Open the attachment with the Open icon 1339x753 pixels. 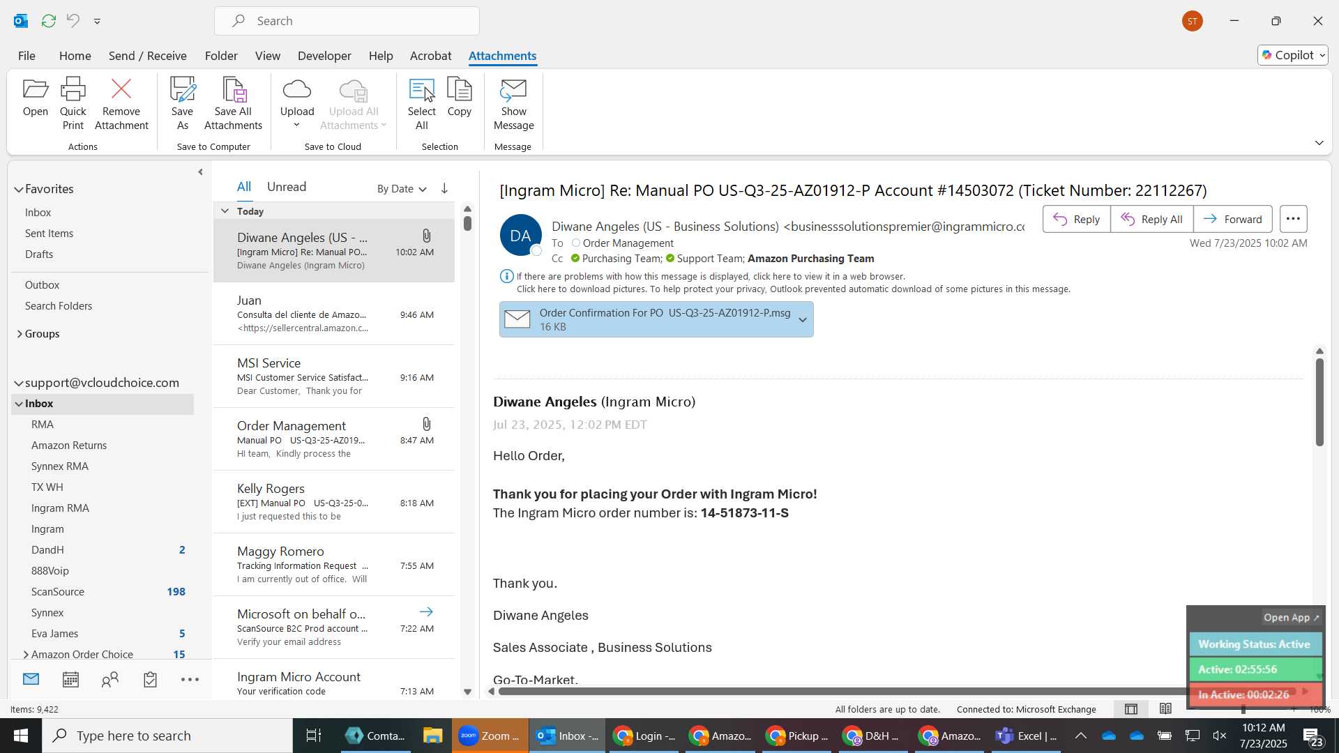pyautogui.click(x=35, y=98)
